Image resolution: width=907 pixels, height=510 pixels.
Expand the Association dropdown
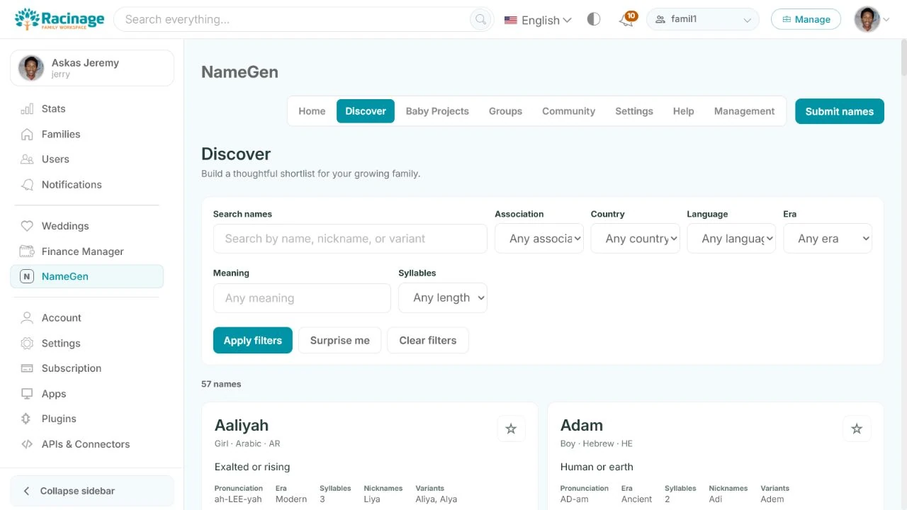pos(539,239)
